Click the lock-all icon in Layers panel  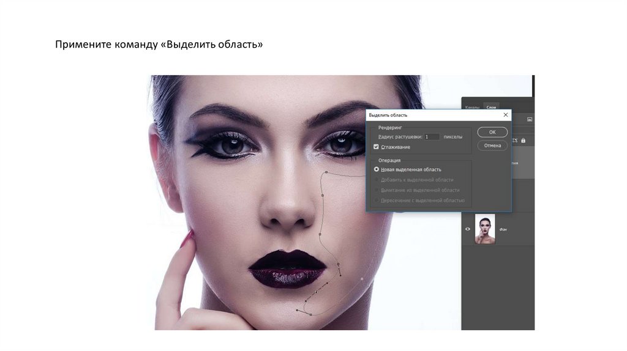coord(523,141)
